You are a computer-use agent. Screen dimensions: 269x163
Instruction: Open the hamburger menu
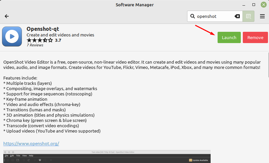pyautogui.click(x=262, y=16)
